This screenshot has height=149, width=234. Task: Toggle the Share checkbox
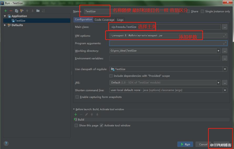click(x=188, y=11)
